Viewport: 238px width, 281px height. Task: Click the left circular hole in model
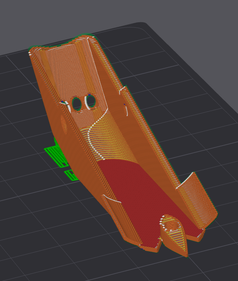coord(77,104)
